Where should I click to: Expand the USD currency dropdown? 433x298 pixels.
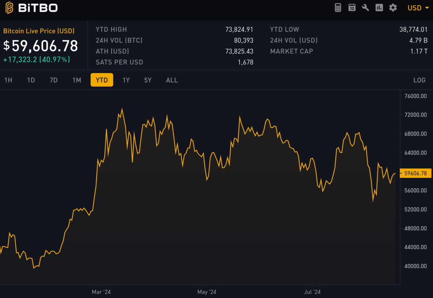click(418, 8)
